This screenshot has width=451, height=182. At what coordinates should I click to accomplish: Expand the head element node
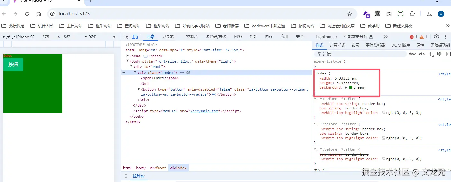pos(128,56)
